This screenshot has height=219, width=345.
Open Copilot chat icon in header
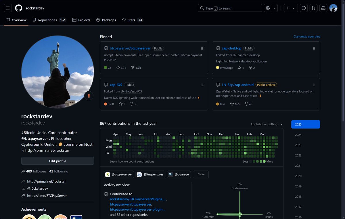coord(268,8)
